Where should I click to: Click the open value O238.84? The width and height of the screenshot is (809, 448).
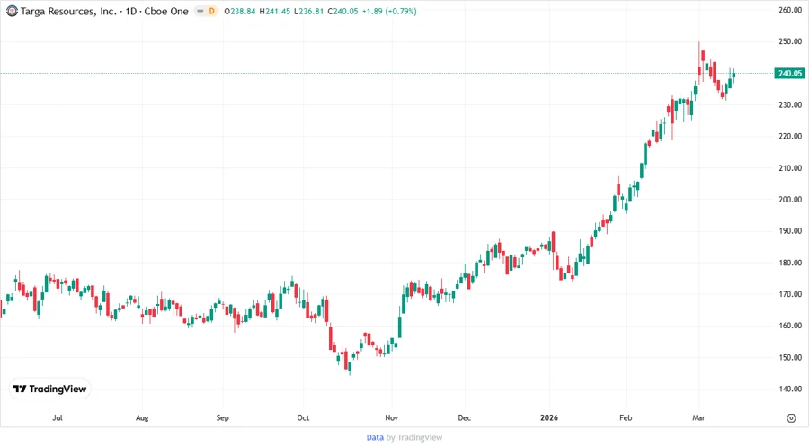pyautogui.click(x=240, y=11)
